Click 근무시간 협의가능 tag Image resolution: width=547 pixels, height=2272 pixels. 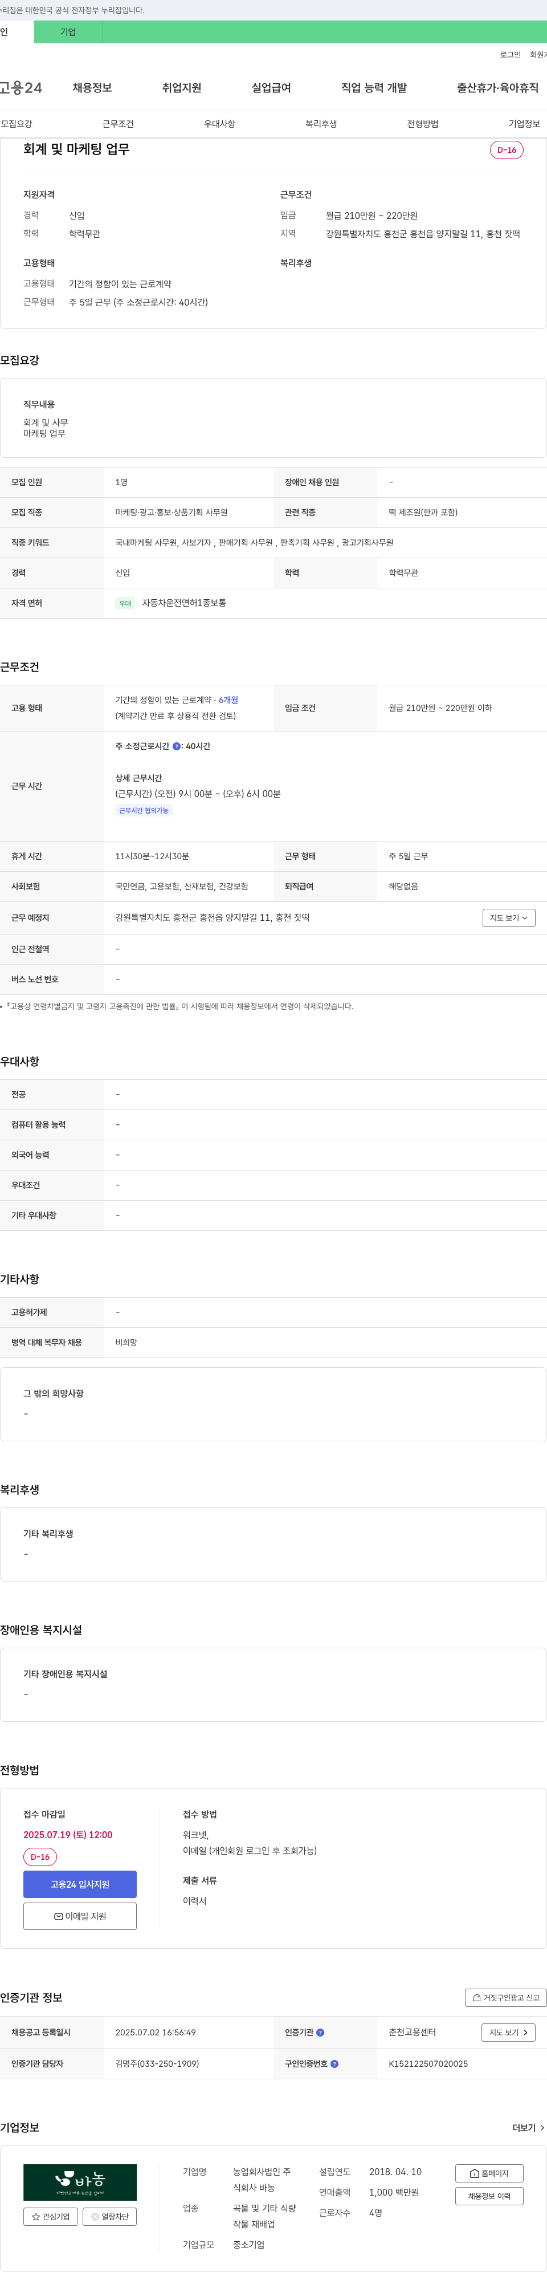[144, 811]
